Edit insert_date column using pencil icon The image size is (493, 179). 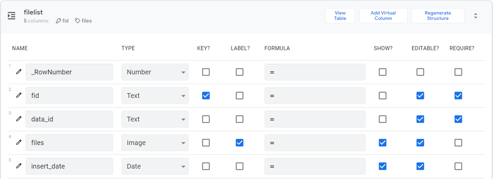18,166
